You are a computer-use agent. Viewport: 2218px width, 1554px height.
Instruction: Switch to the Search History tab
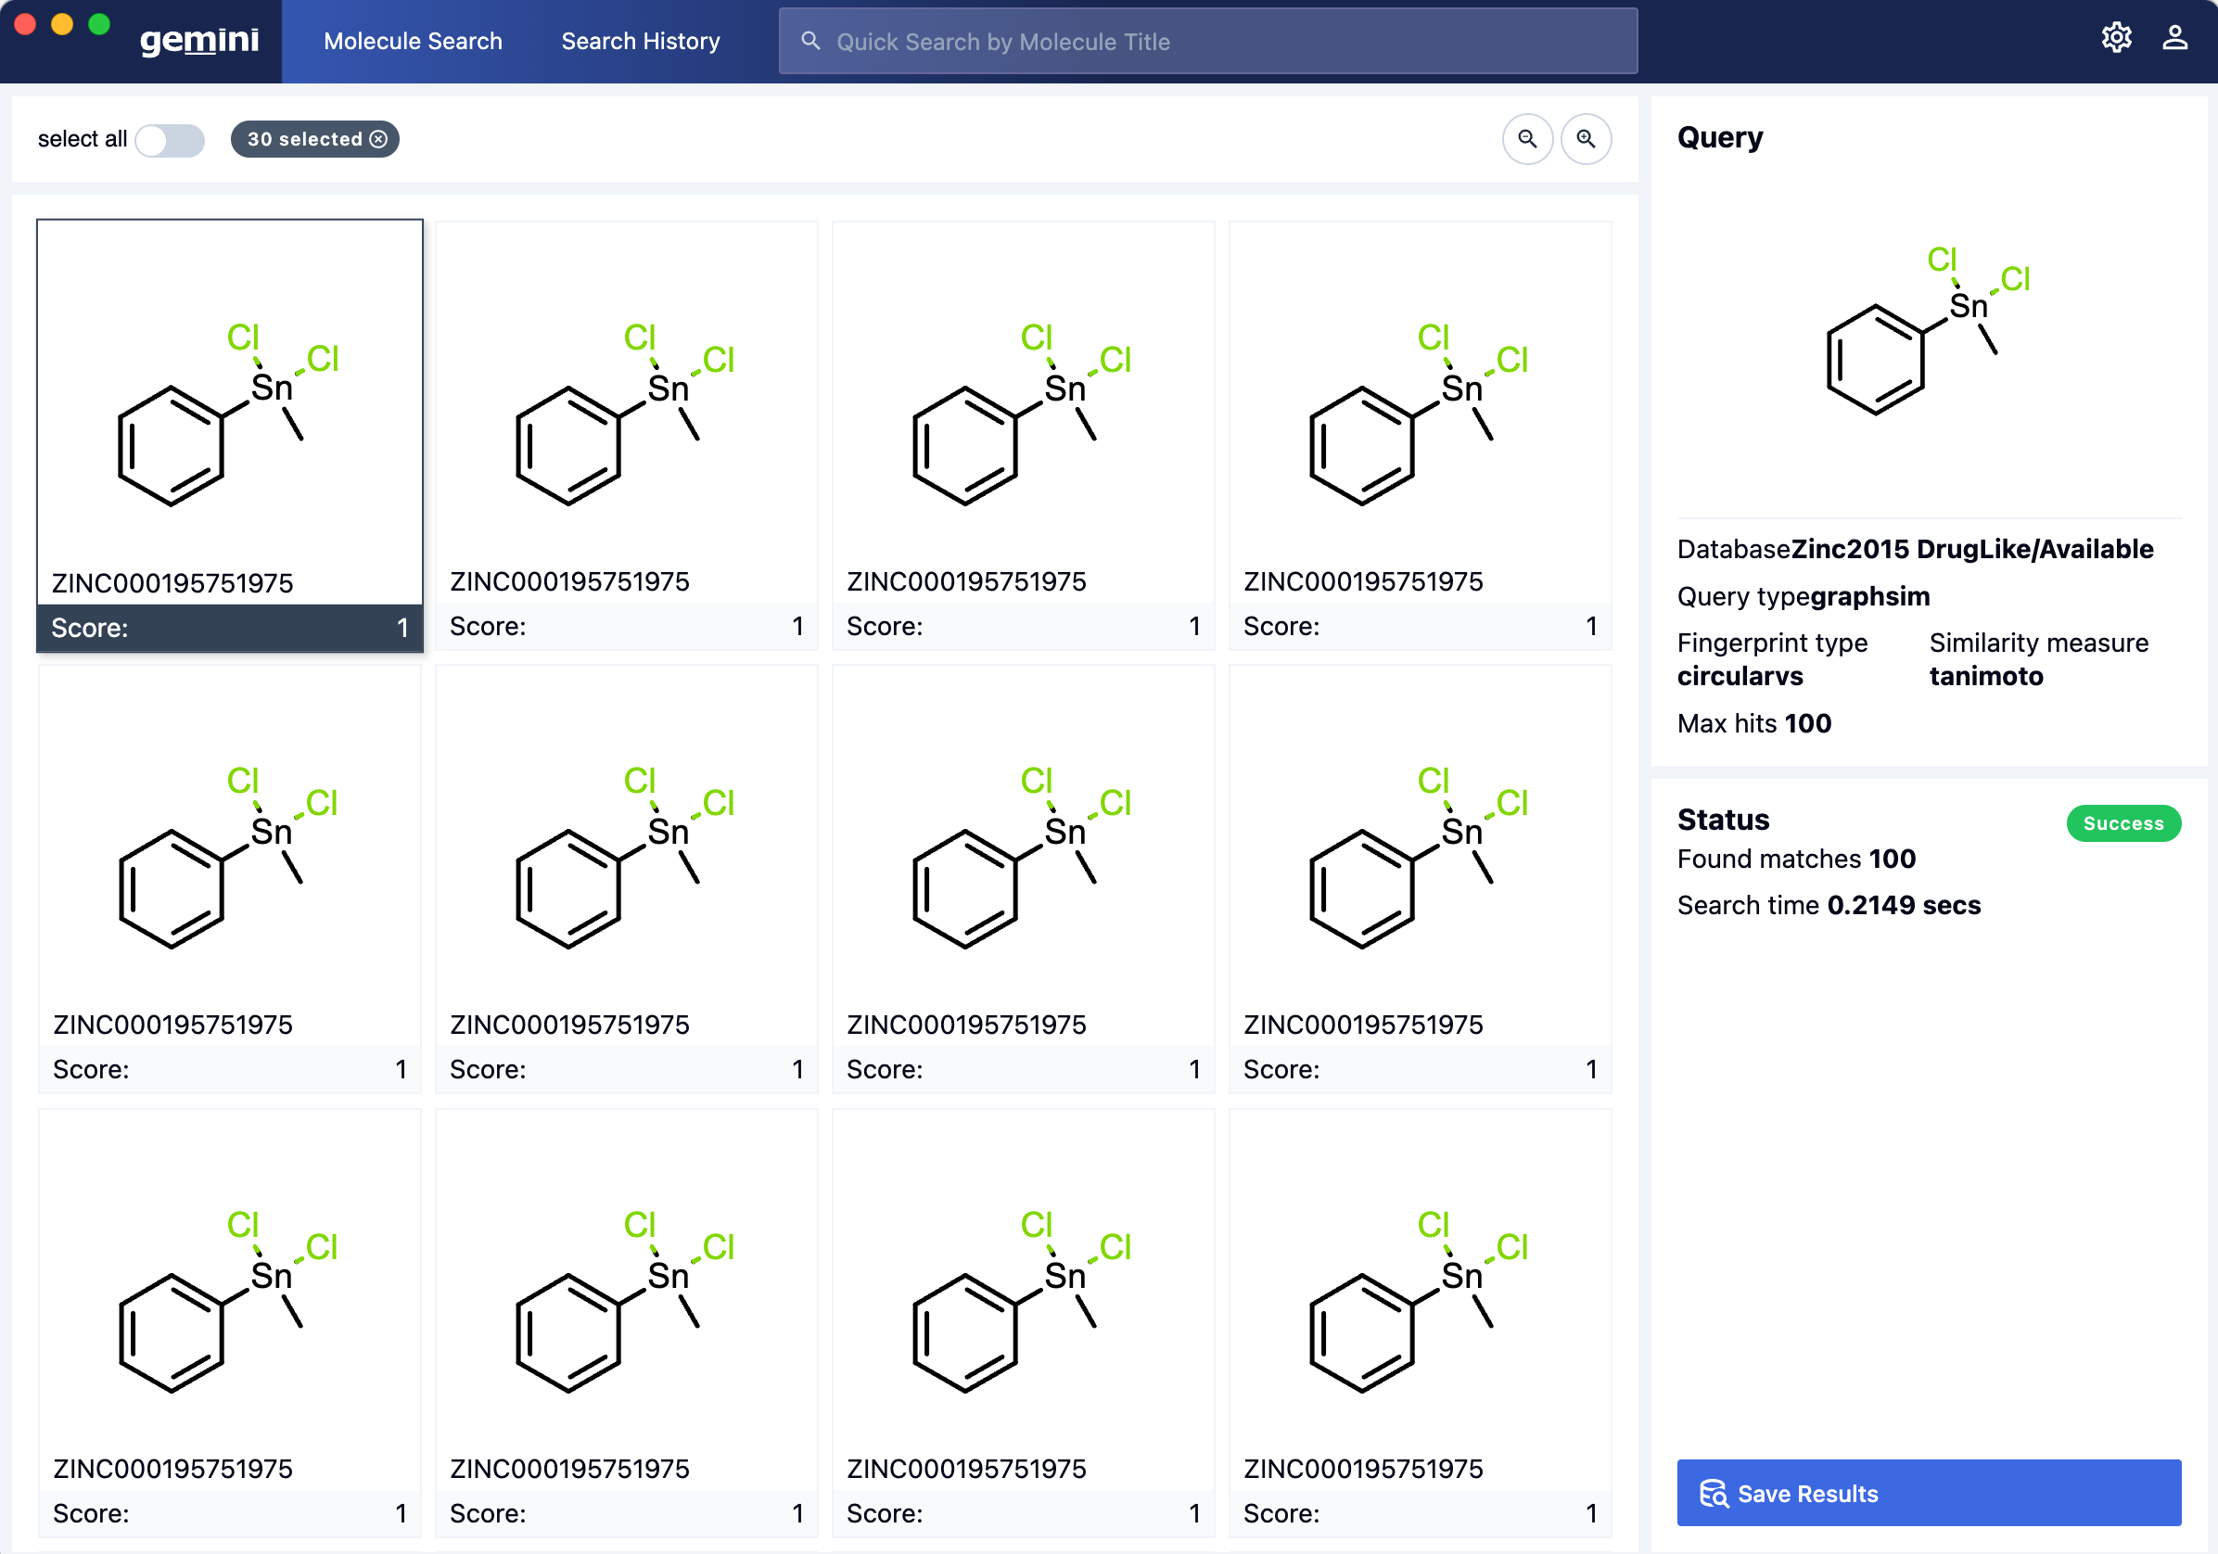point(640,41)
